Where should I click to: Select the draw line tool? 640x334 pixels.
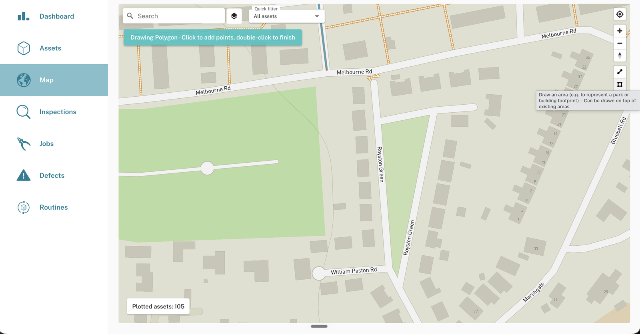click(x=620, y=72)
